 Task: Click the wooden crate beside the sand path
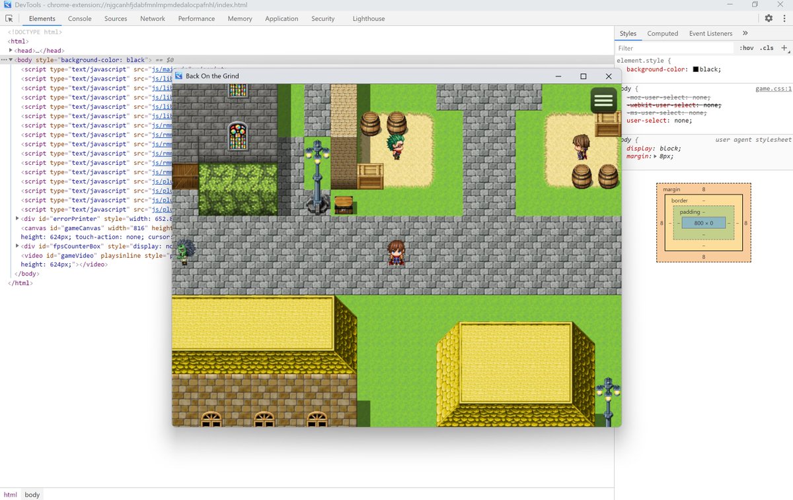tap(370, 177)
